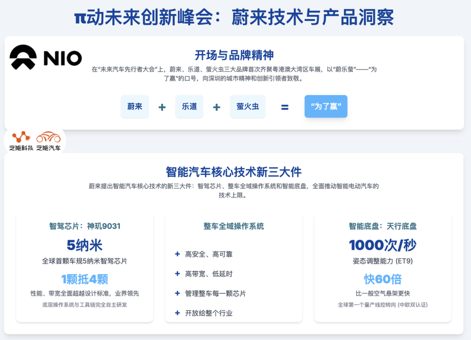Click the plus bullet beside 管理整车每一颗芯片
The image size is (471, 340).
click(177, 293)
